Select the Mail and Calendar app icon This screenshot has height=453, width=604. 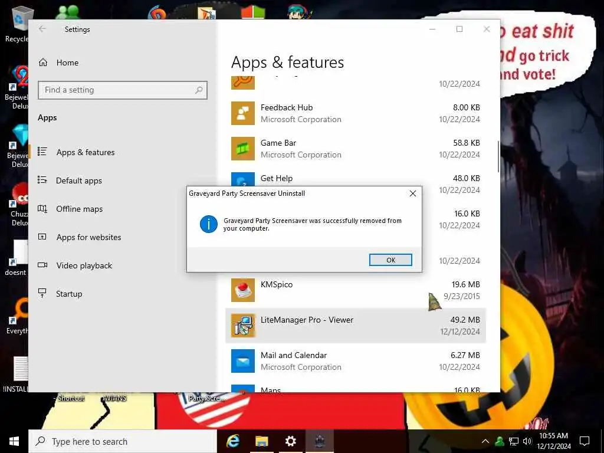click(x=242, y=362)
